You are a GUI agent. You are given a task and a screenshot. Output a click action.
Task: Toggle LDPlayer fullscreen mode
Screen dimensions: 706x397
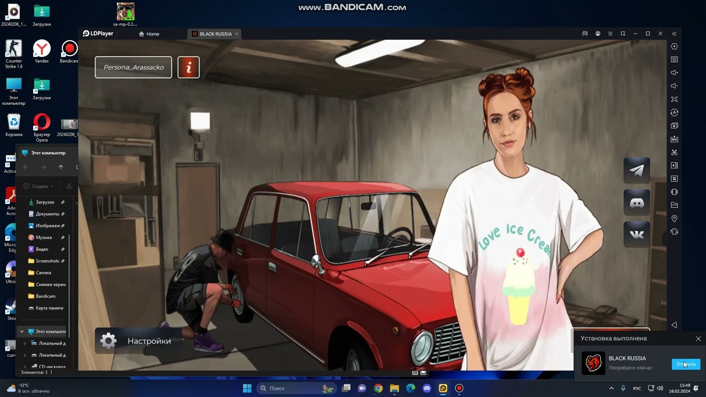[674, 99]
